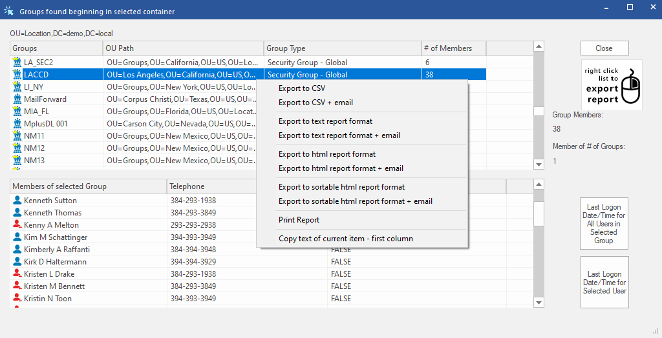Select the red user icon for Kenny A Melton
Viewport: 662px width, 338px height.
click(x=17, y=225)
